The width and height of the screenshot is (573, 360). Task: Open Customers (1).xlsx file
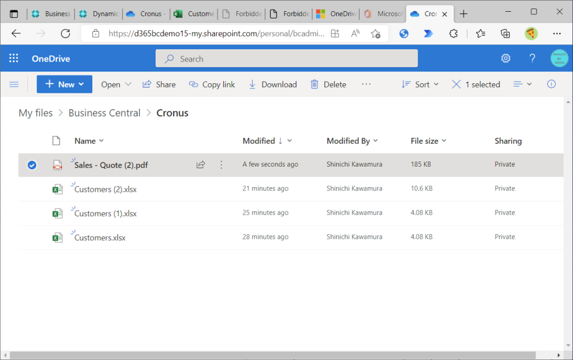click(x=106, y=214)
